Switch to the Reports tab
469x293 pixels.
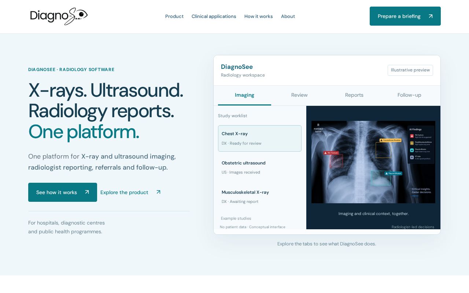pos(354,95)
